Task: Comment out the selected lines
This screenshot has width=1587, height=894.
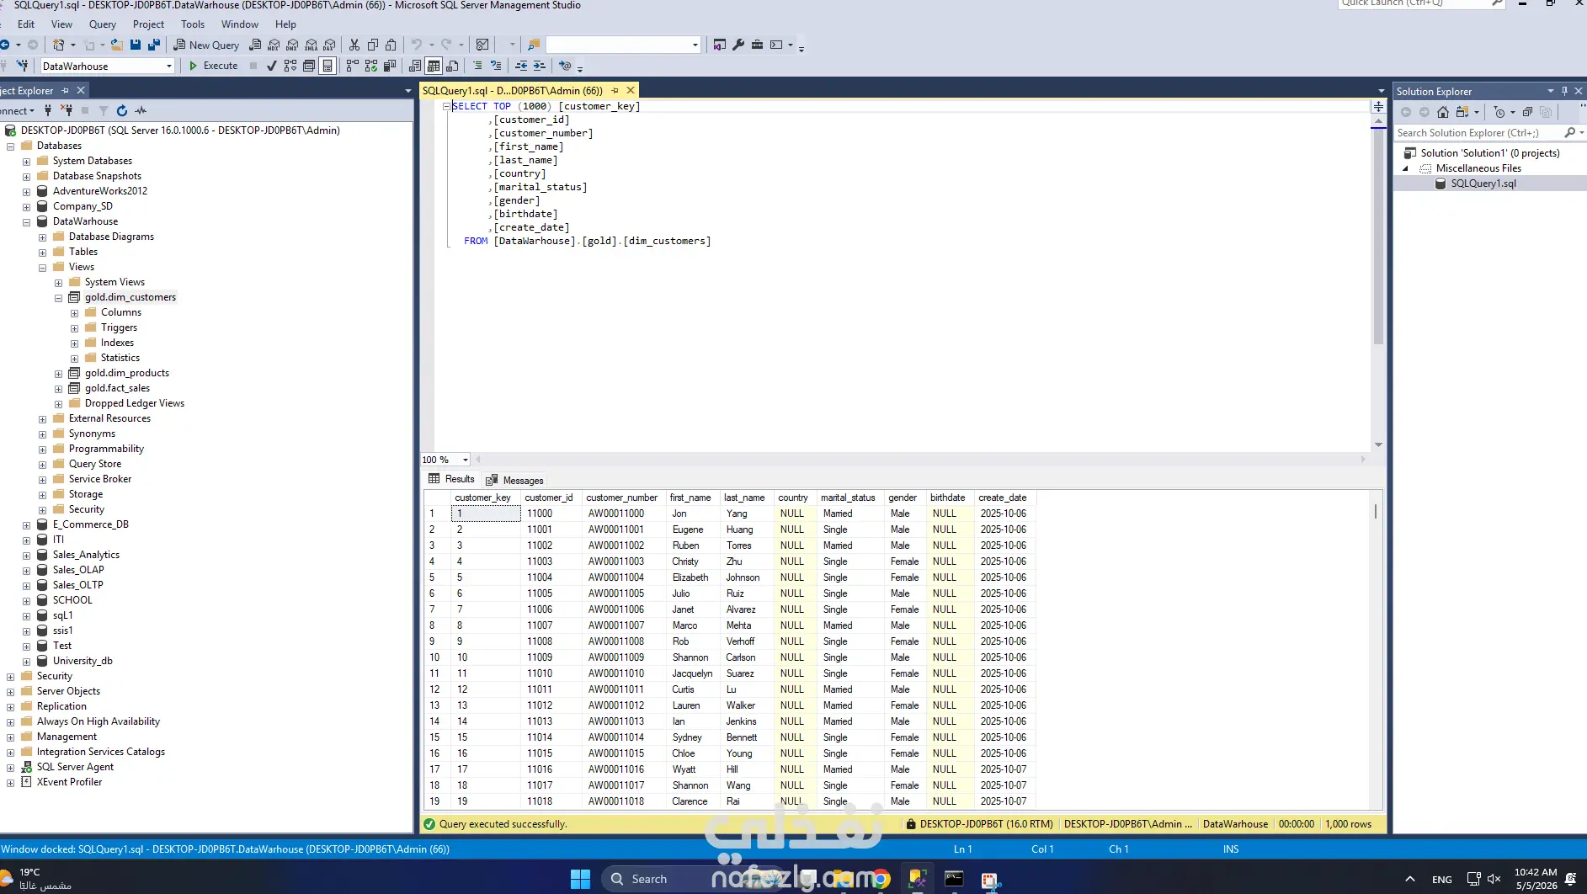Action: pos(477,66)
